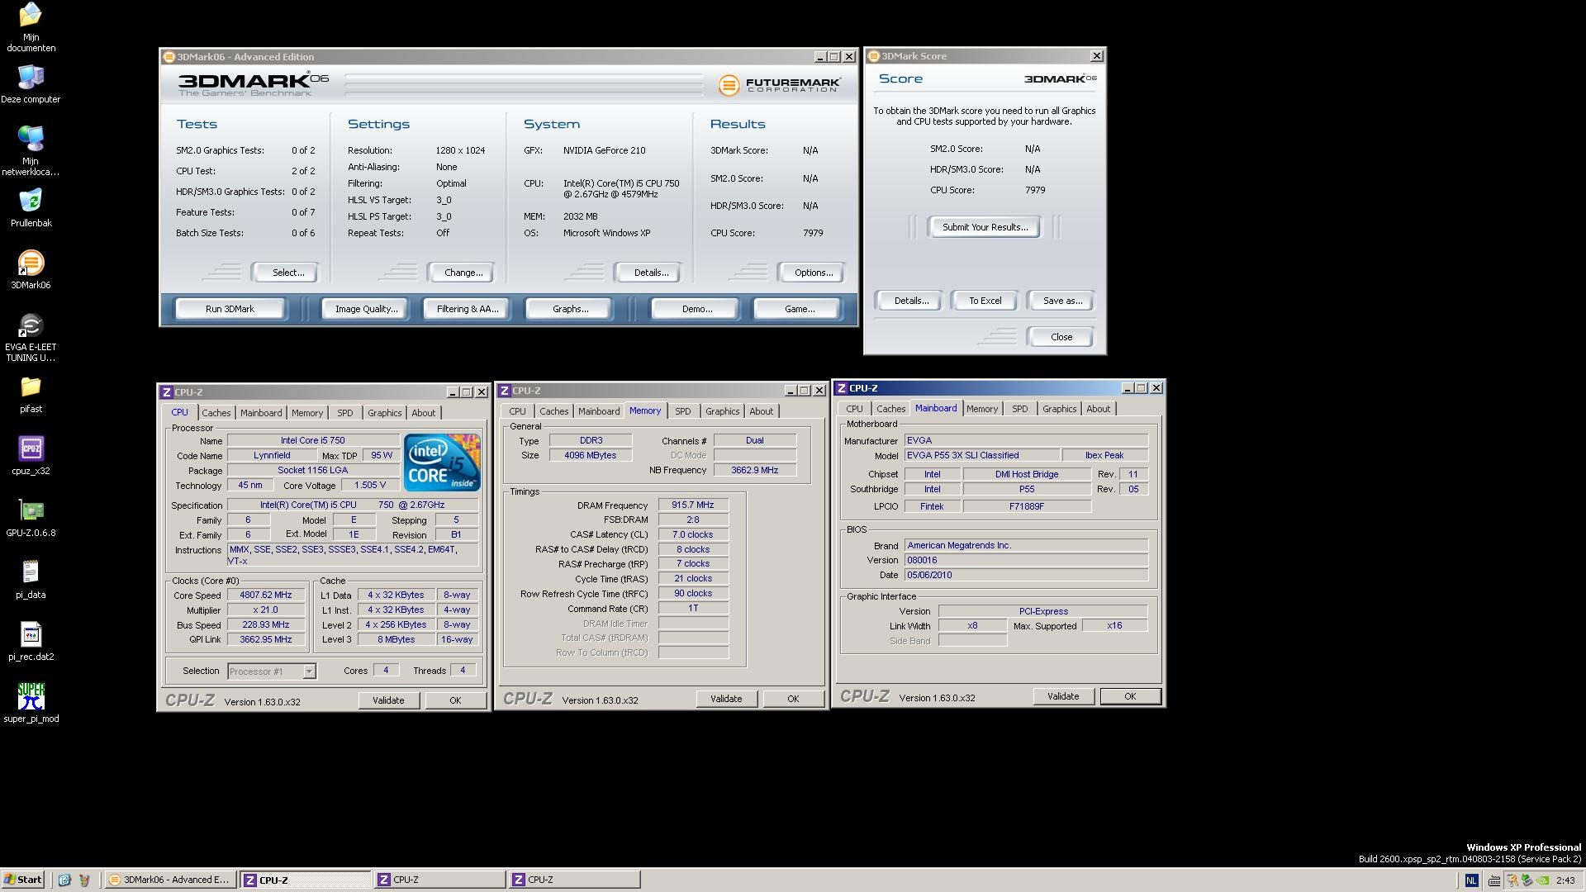Click the NL language indicator in tray
1586x892 pixels.
coord(1471,880)
